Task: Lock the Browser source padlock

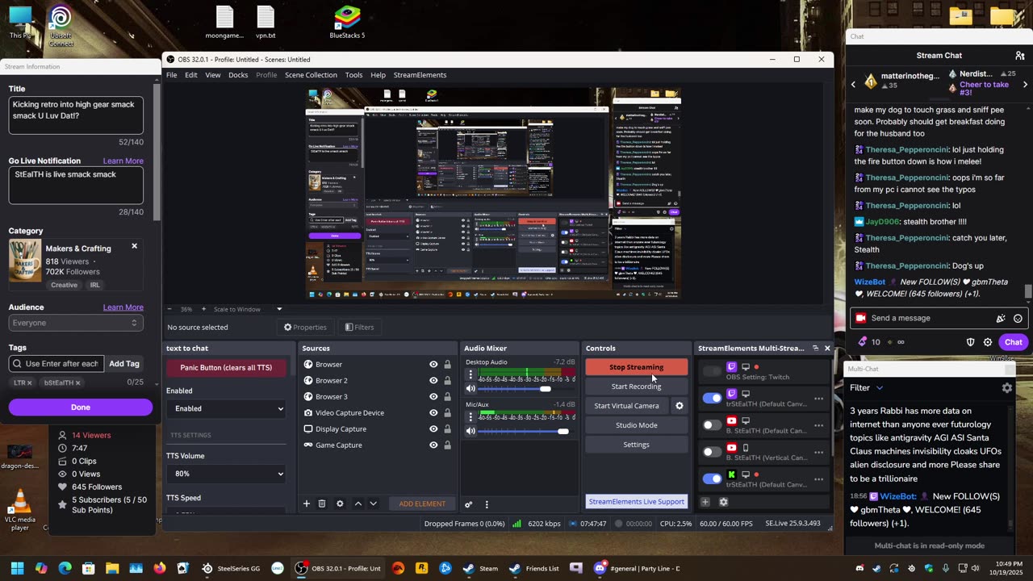Action: click(447, 365)
